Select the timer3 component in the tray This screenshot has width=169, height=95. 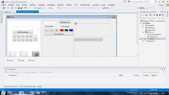(x=32, y=60)
